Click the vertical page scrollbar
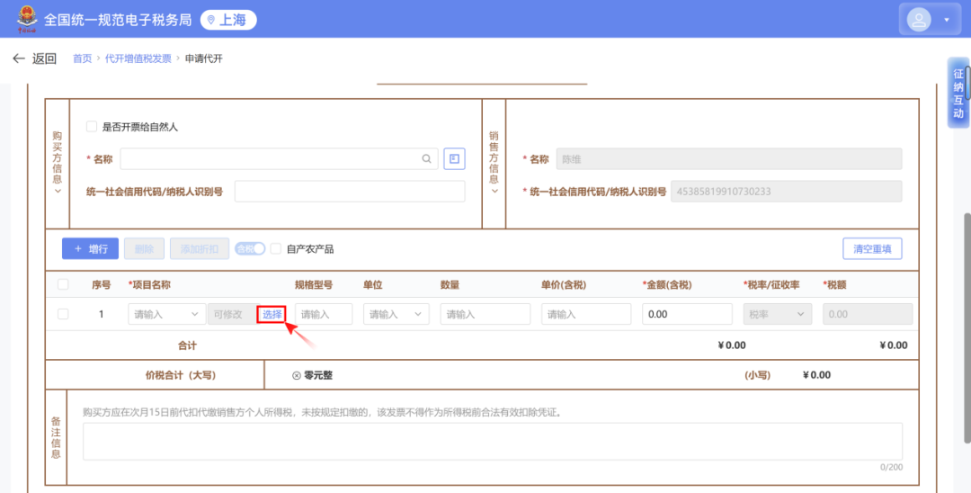The height and width of the screenshot is (493, 971). pyautogui.click(x=967, y=328)
